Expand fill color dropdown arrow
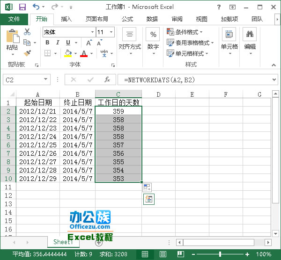 pyautogui.click(x=75, y=53)
